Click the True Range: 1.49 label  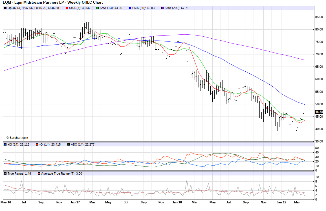pos(19,173)
